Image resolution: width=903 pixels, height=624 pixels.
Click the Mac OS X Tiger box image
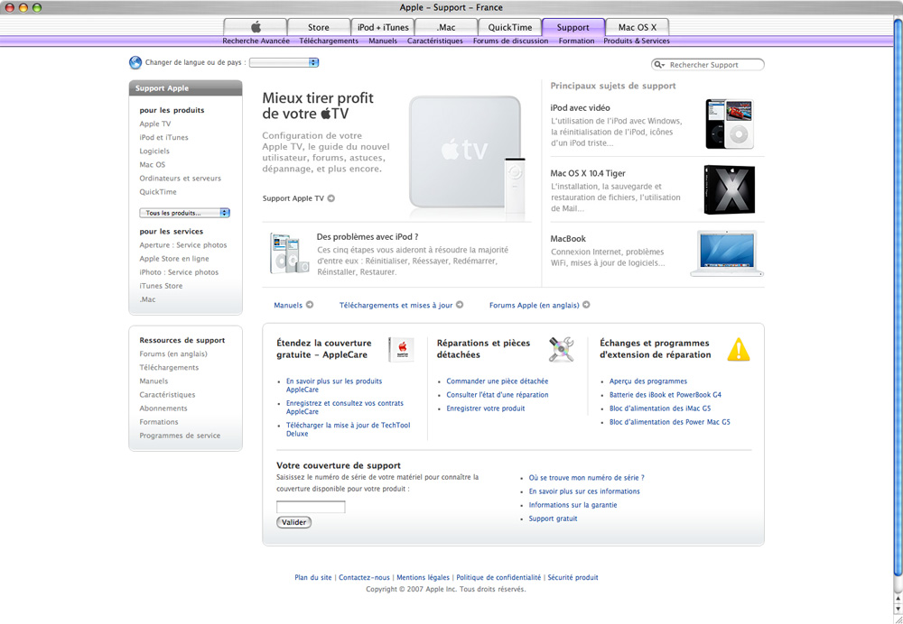[x=729, y=189]
